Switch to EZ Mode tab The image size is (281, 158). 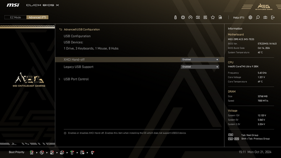coord(16,17)
